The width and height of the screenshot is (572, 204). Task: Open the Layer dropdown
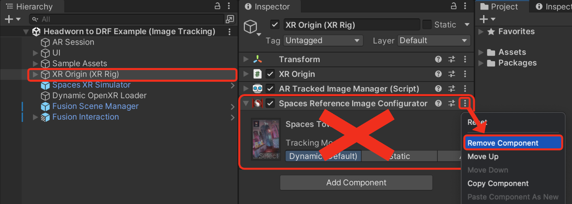[434, 41]
